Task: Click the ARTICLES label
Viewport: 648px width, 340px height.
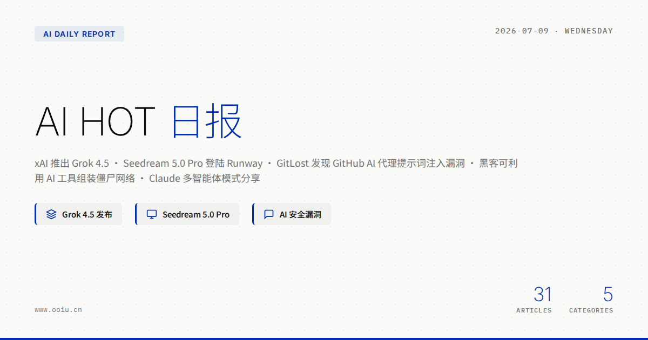Action: (x=534, y=310)
